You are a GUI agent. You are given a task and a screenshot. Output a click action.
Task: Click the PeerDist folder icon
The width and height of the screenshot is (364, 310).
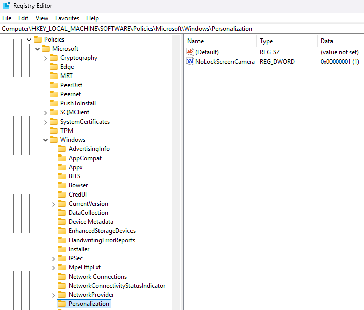click(x=54, y=85)
